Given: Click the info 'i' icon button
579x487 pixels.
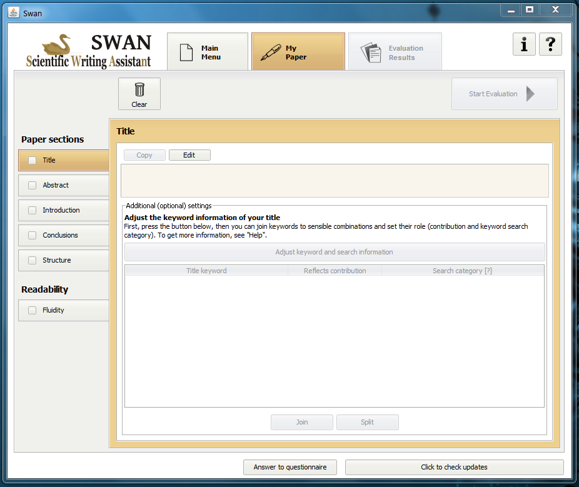Looking at the screenshot, I should (524, 44).
